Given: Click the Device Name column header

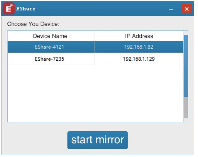Looking at the screenshot, I should [x=50, y=36].
